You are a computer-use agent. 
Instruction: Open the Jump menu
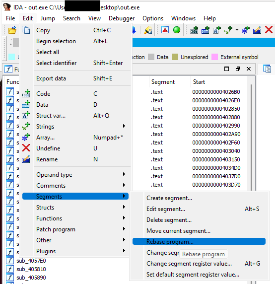click(48, 18)
